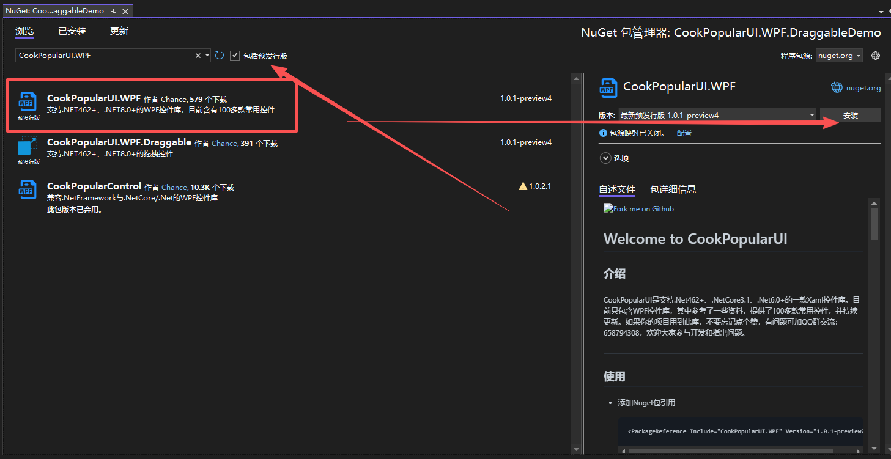Click the Chance author link for CookPopularUI.WPF
Screen dimensions: 891x459
(x=174, y=99)
